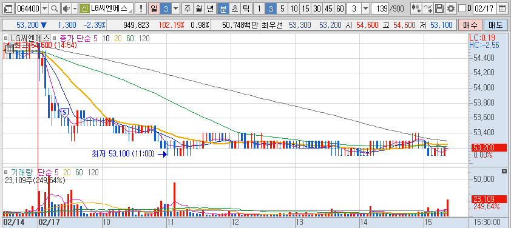The image size is (511, 228).
Task: Click the -2.39% change rate value
Action: pos(94,25)
